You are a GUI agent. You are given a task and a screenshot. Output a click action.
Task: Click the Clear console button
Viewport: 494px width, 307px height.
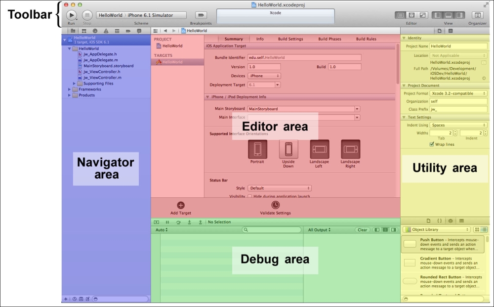(362, 230)
